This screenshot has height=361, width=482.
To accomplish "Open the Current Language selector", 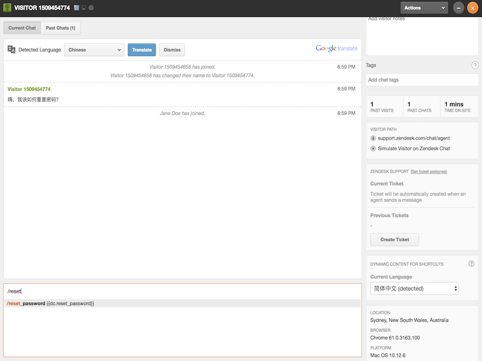I will point(414,289).
